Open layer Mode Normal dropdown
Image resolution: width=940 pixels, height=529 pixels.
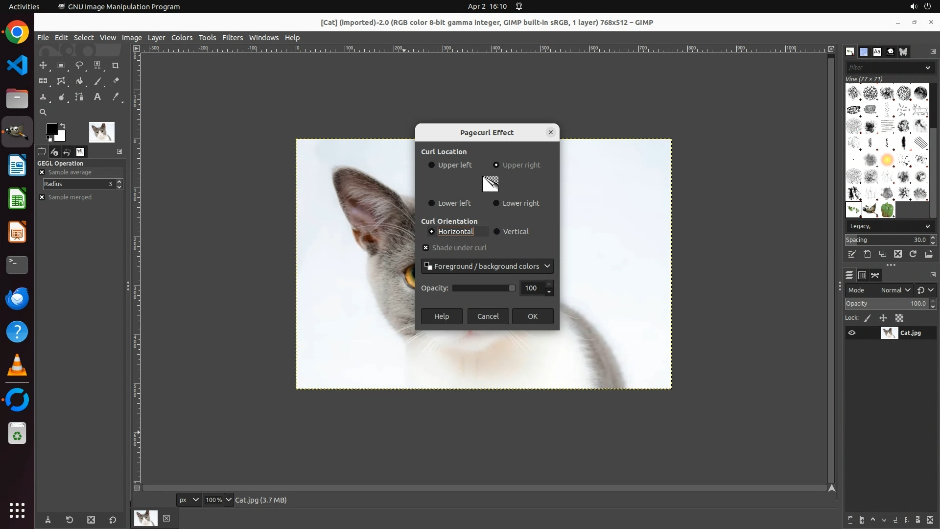(x=895, y=290)
